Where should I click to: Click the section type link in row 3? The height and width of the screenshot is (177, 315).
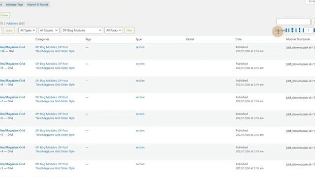(x=140, y=164)
